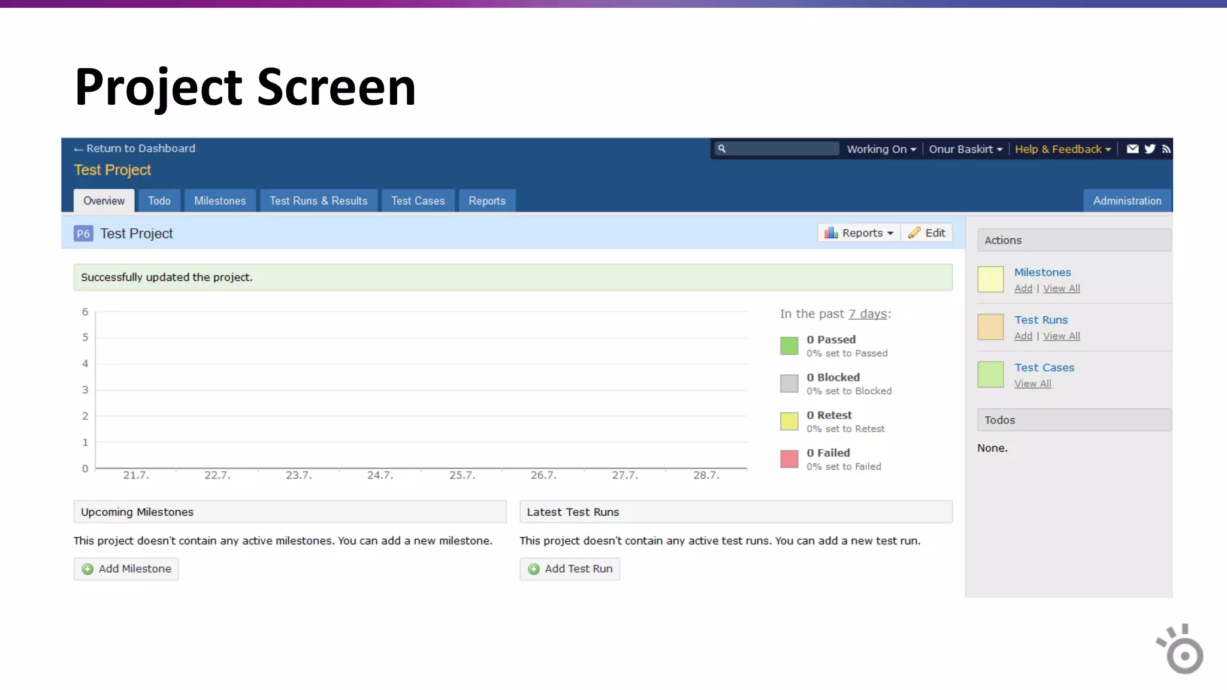1227x690 pixels.
Task: Click View All under Test Runs
Action: pos(1062,336)
